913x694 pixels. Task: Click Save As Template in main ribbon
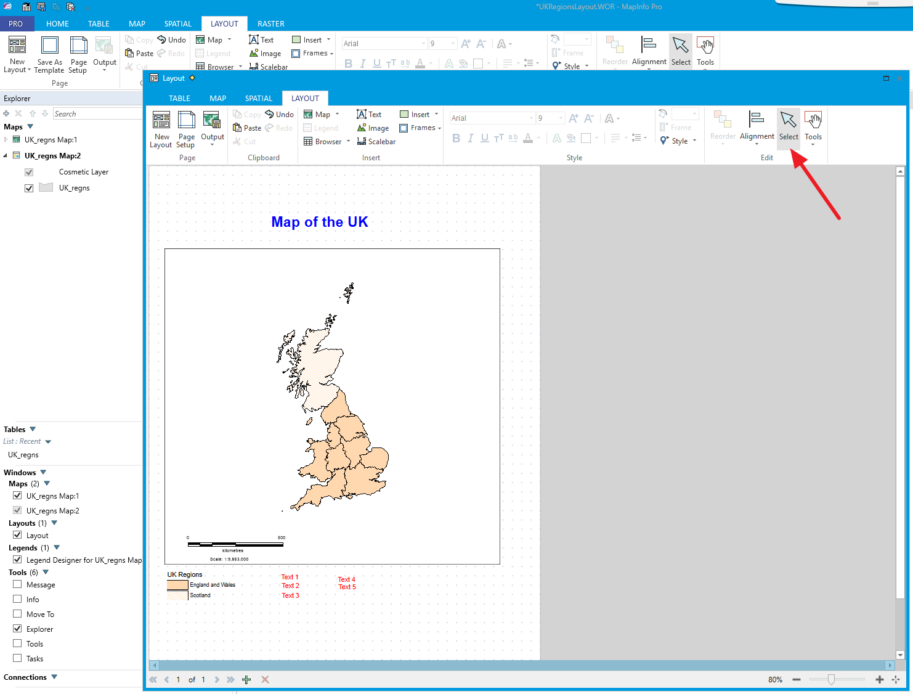(49, 55)
